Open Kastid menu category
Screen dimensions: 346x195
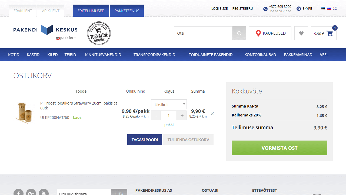pyautogui.click(x=33, y=55)
